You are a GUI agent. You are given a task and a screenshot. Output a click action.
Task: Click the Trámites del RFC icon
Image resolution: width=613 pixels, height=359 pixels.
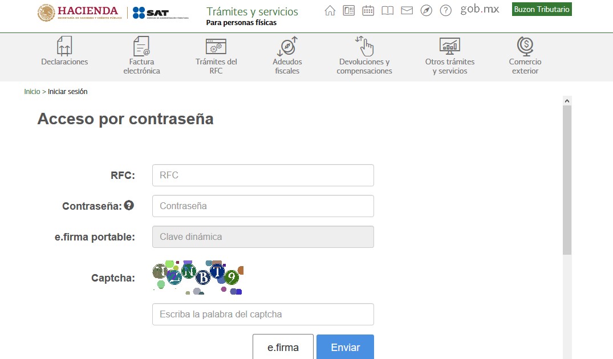click(216, 47)
